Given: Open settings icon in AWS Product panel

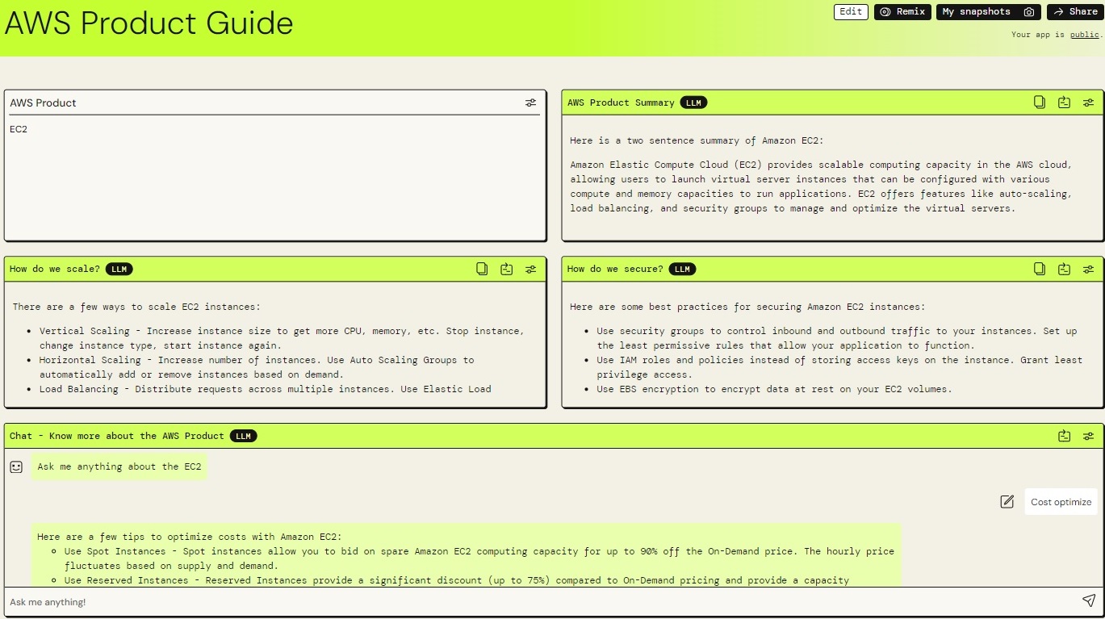Looking at the screenshot, I should click(530, 102).
